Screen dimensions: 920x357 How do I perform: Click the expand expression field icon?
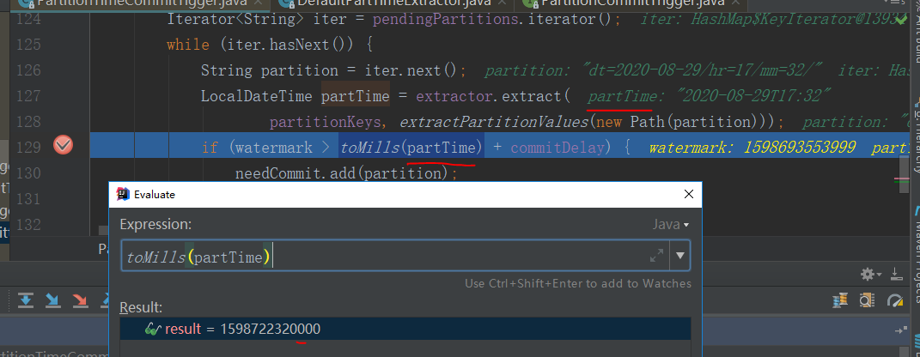pos(656,256)
